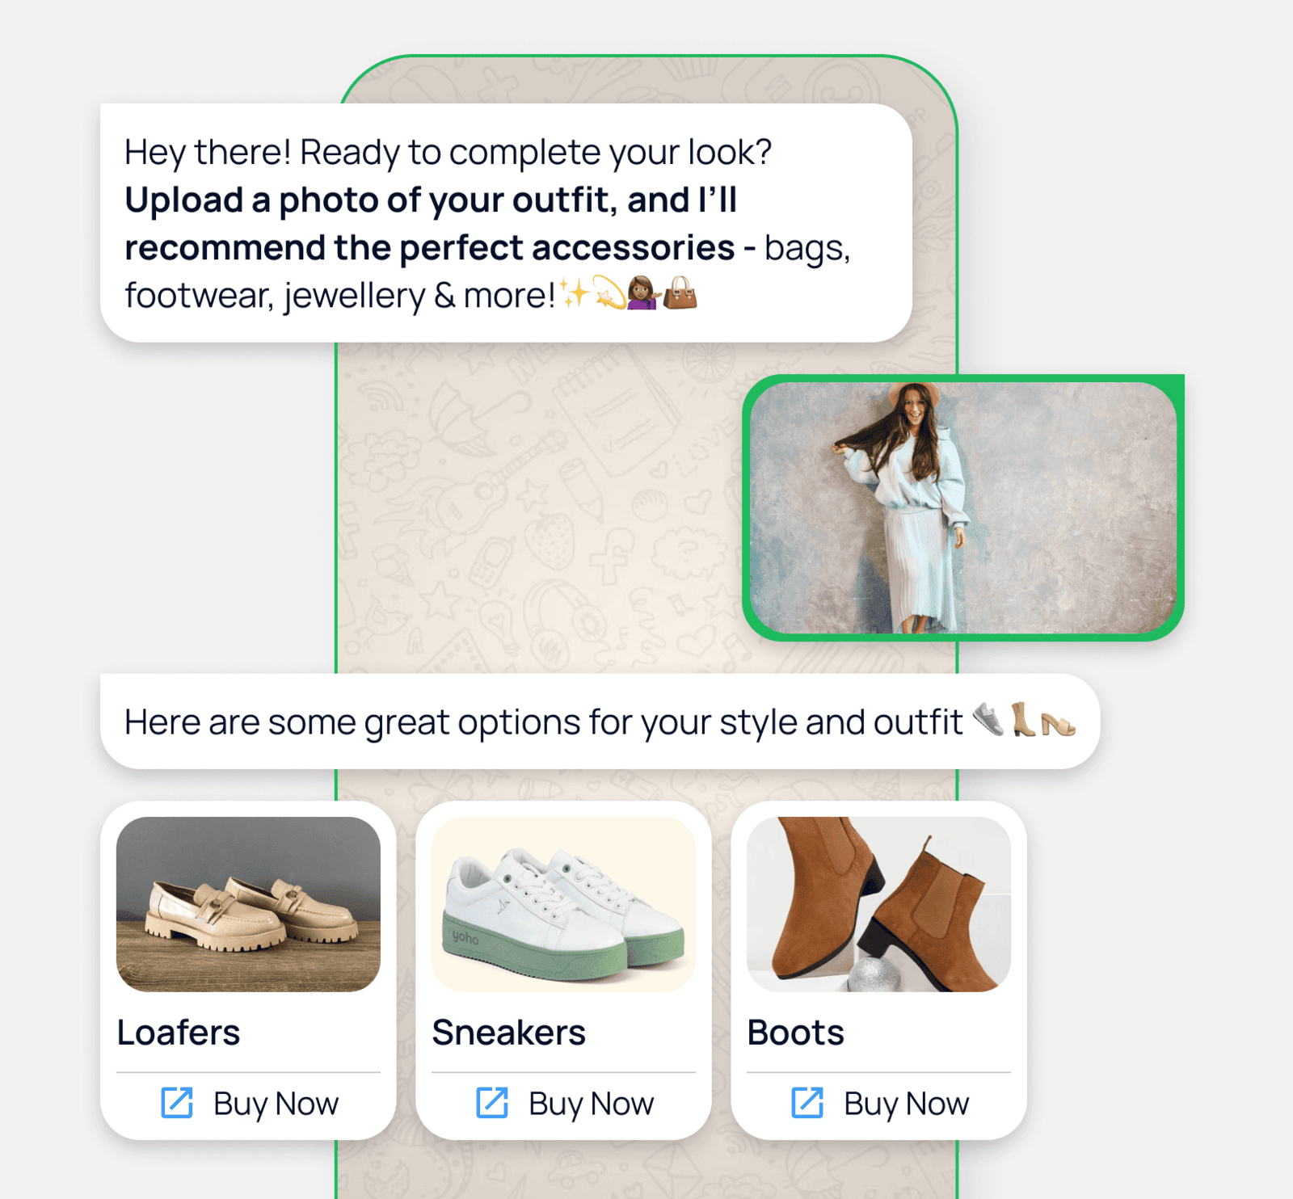The height and width of the screenshot is (1199, 1293).
Task: Click the high-heel sandal emoji
Action: coord(1059,723)
